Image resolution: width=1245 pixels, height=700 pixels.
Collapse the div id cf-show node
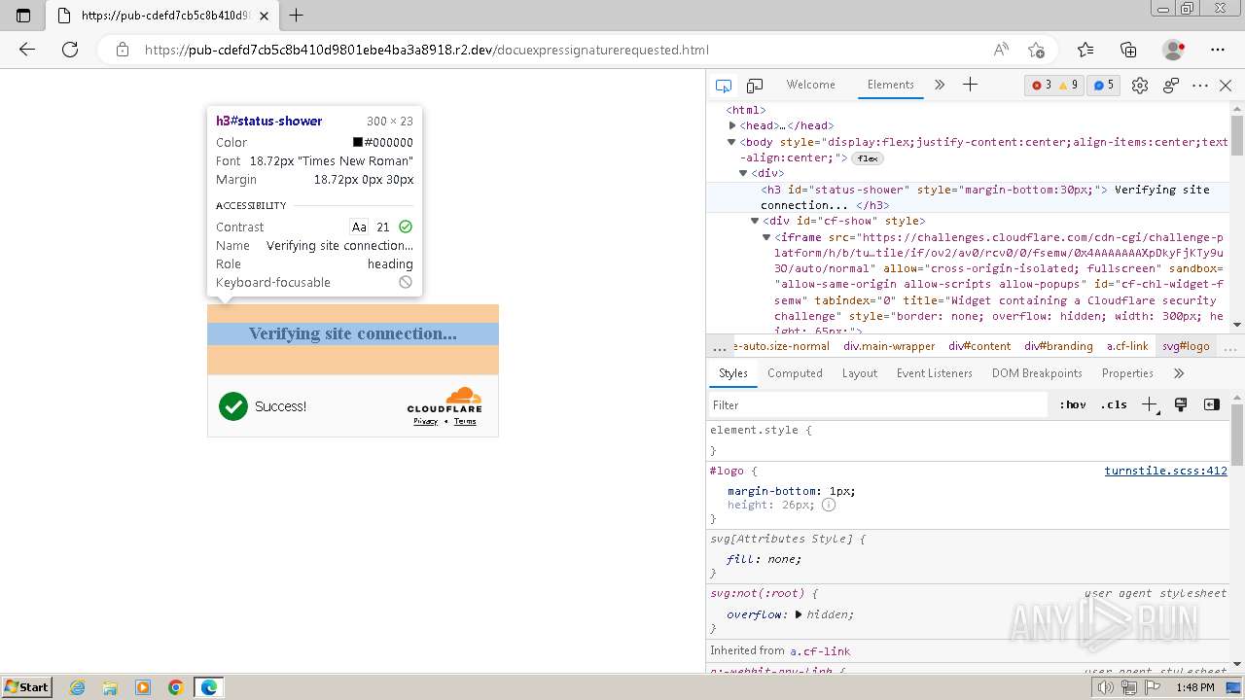pyautogui.click(x=755, y=221)
